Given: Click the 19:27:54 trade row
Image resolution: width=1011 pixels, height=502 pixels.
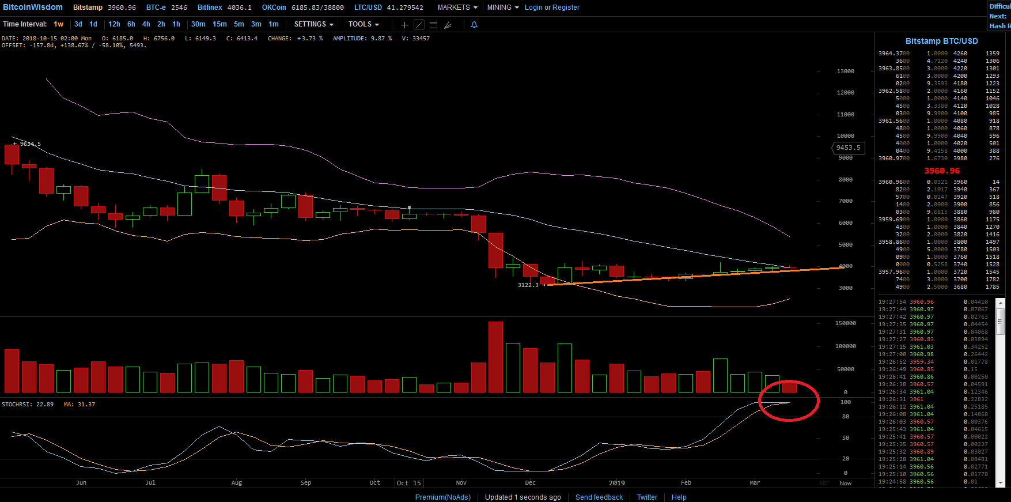Looking at the screenshot, I should click(x=933, y=301).
